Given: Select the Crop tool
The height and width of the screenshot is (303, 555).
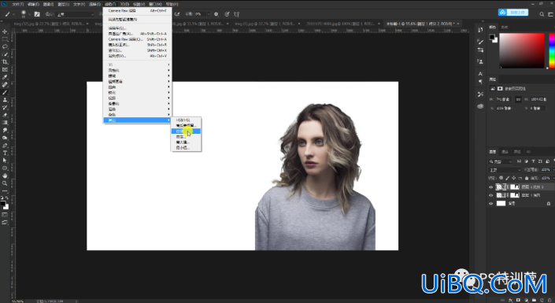Looking at the screenshot, I should click(5, 62).
